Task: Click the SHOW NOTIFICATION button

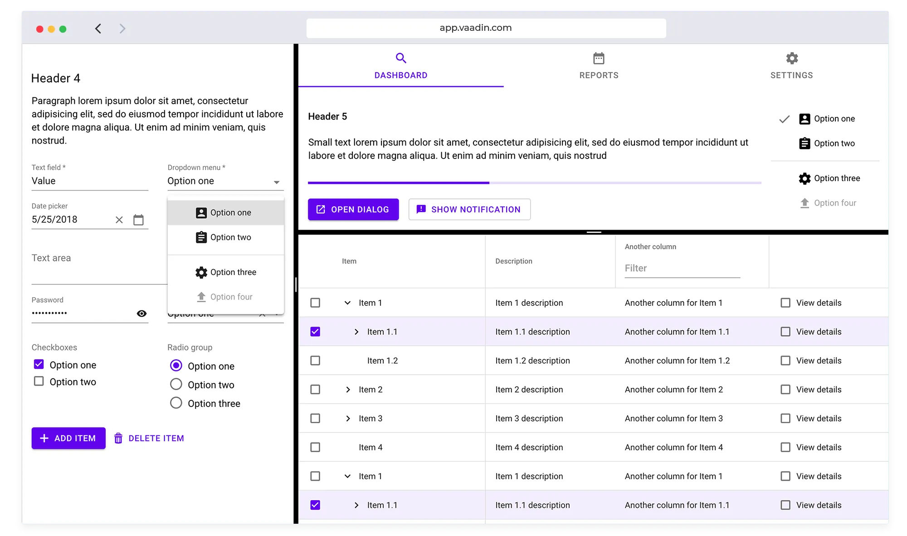Action: (x=469, y=209)
